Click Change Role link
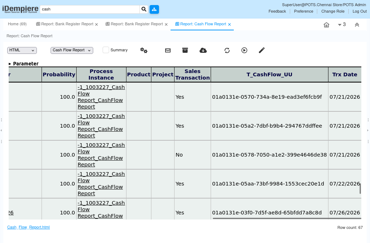This screenshot has height=243, width=370. 333,11
